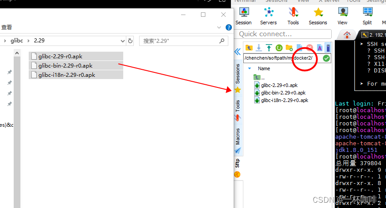Open the View toolbar button
The height and width of the screenshot is (208, 386).
point(342,16)
